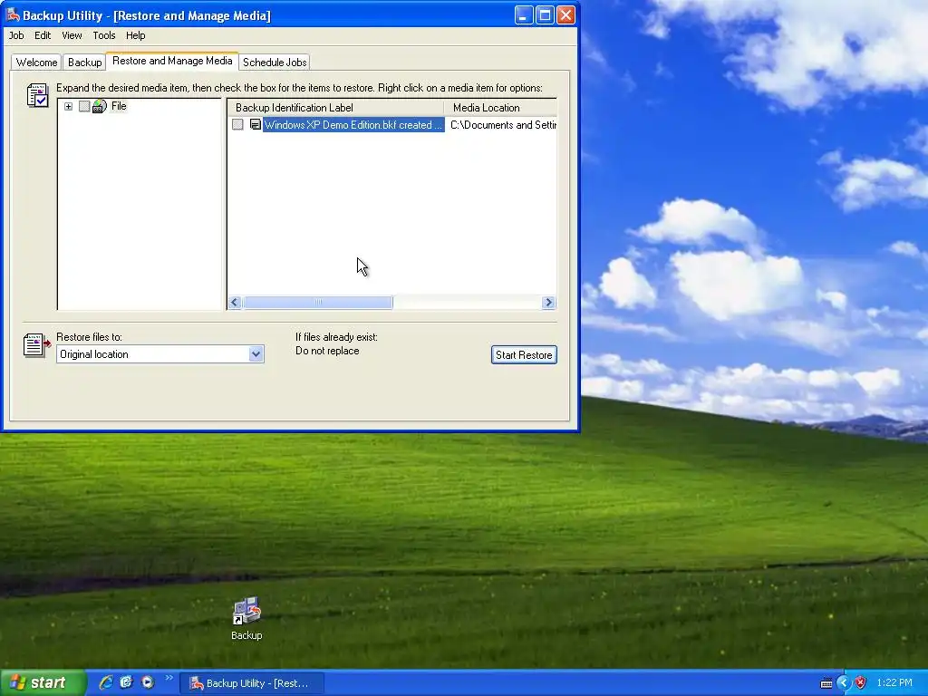Minimize the Backup Utility window

click(x=523, y=14)
